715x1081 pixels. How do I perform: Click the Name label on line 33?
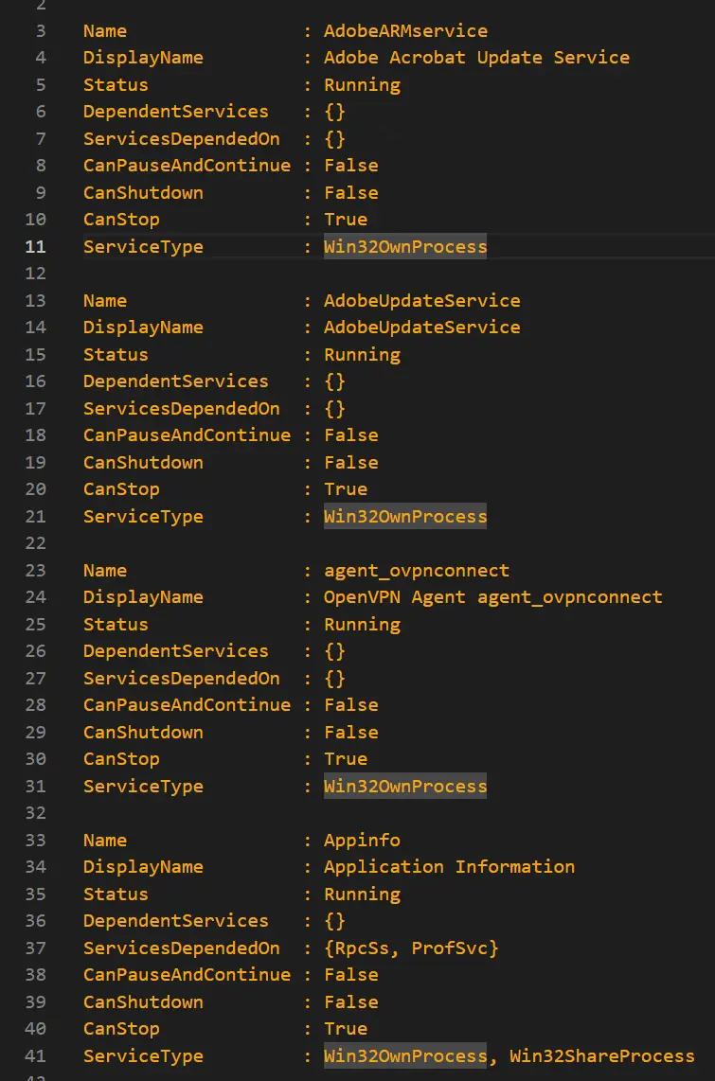pos(105,841)
